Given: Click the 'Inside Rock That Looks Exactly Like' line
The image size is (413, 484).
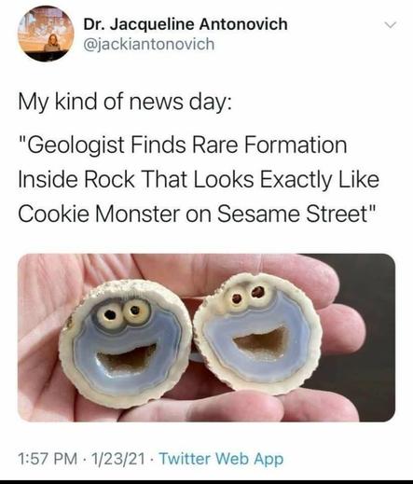Looking at the screenshot, I should click(199, 180).
